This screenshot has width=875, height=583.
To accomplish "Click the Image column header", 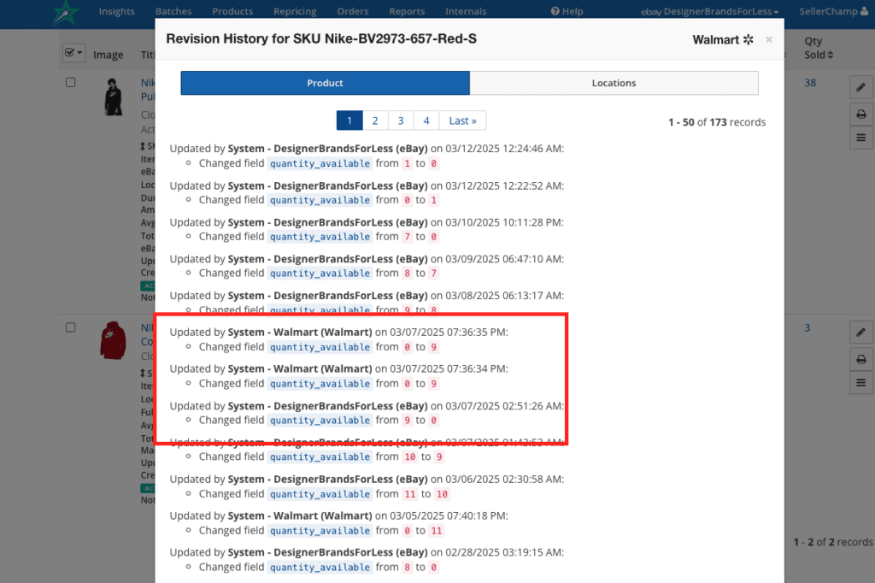I will [x=109, y=55].
